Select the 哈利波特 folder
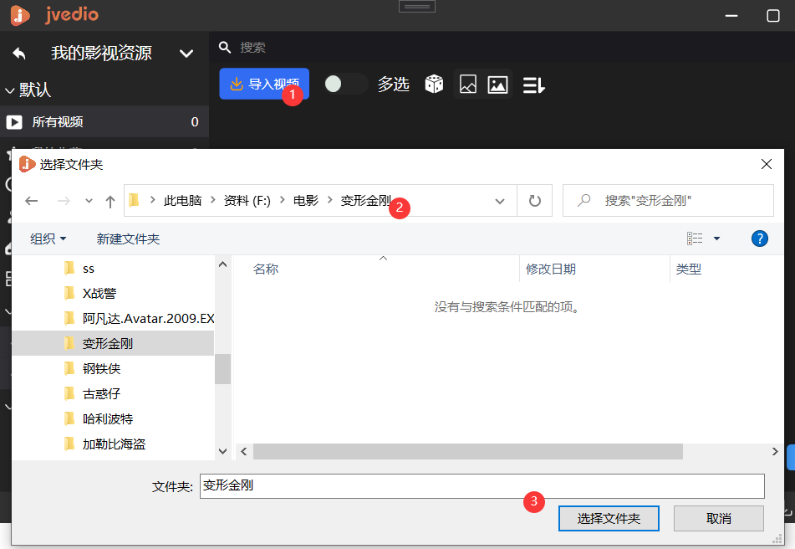The image size is (795, 549). coord(108,419)
